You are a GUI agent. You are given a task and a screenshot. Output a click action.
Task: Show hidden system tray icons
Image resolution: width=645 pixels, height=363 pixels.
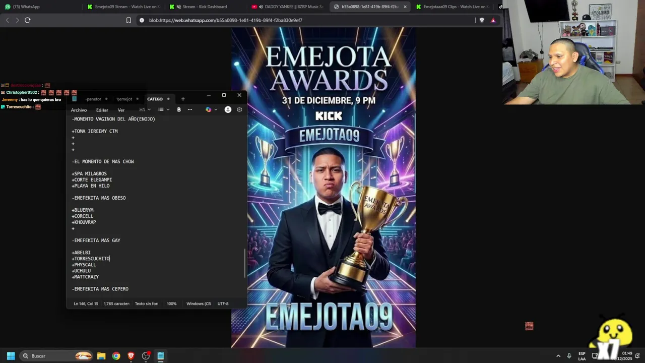pos(558,356)
